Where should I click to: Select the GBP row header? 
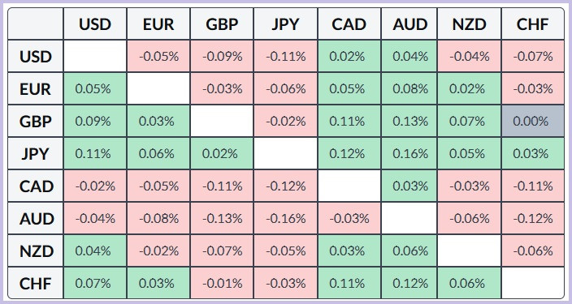[36, 122]
